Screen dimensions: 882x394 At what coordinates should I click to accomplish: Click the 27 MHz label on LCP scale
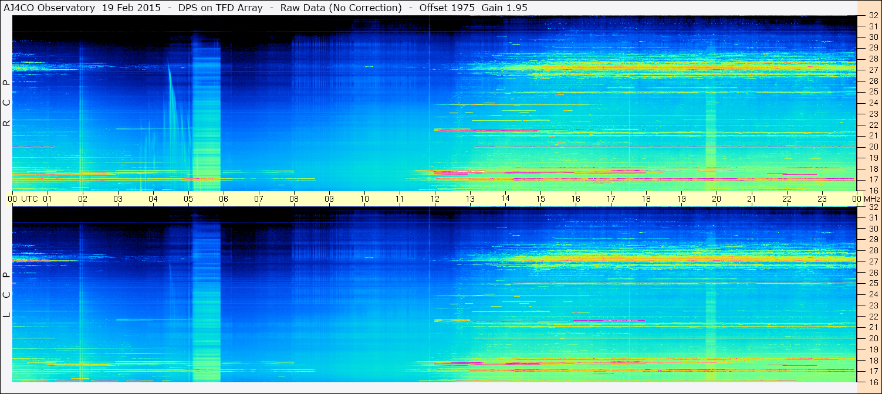tap(873, 261)
